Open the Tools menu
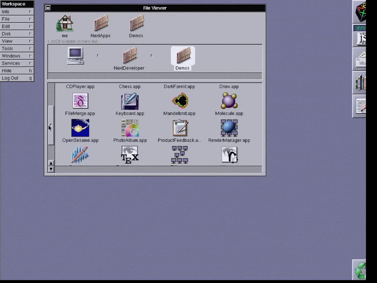Viewport: 377px width, 283px height. 17,49
